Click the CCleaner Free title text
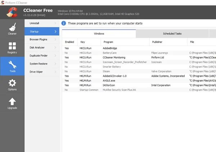Screen dimensions: 216x152 click(x=38, y=10)
